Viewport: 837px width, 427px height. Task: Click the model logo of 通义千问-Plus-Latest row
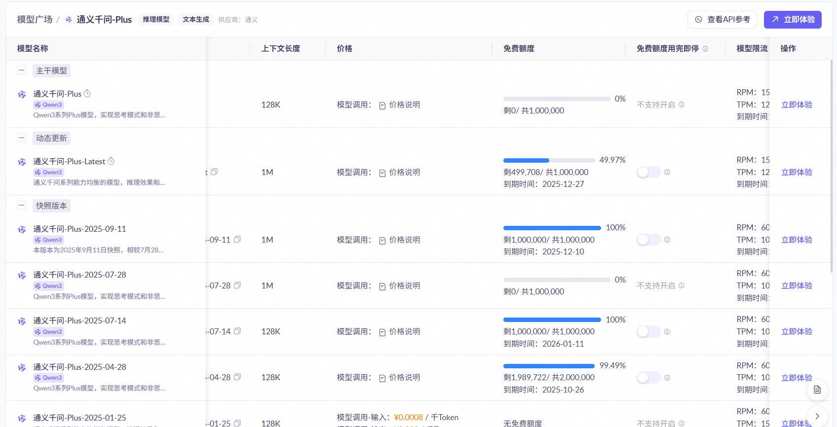point(22,162)
